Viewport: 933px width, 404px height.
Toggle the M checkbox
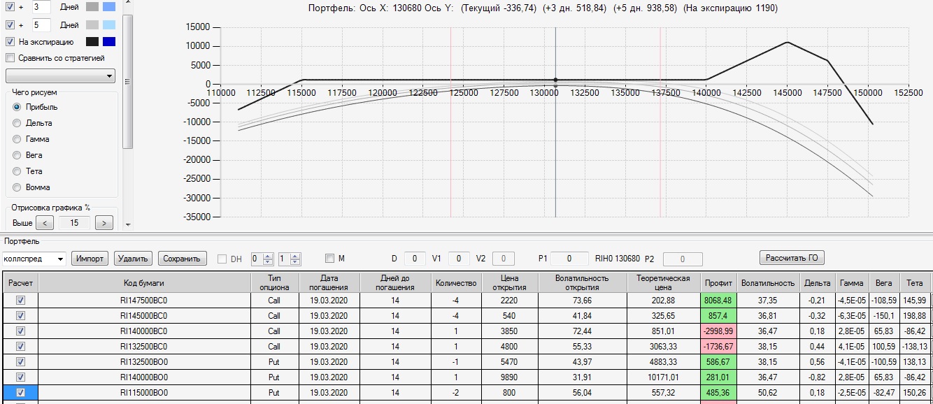tap(330, 259)
